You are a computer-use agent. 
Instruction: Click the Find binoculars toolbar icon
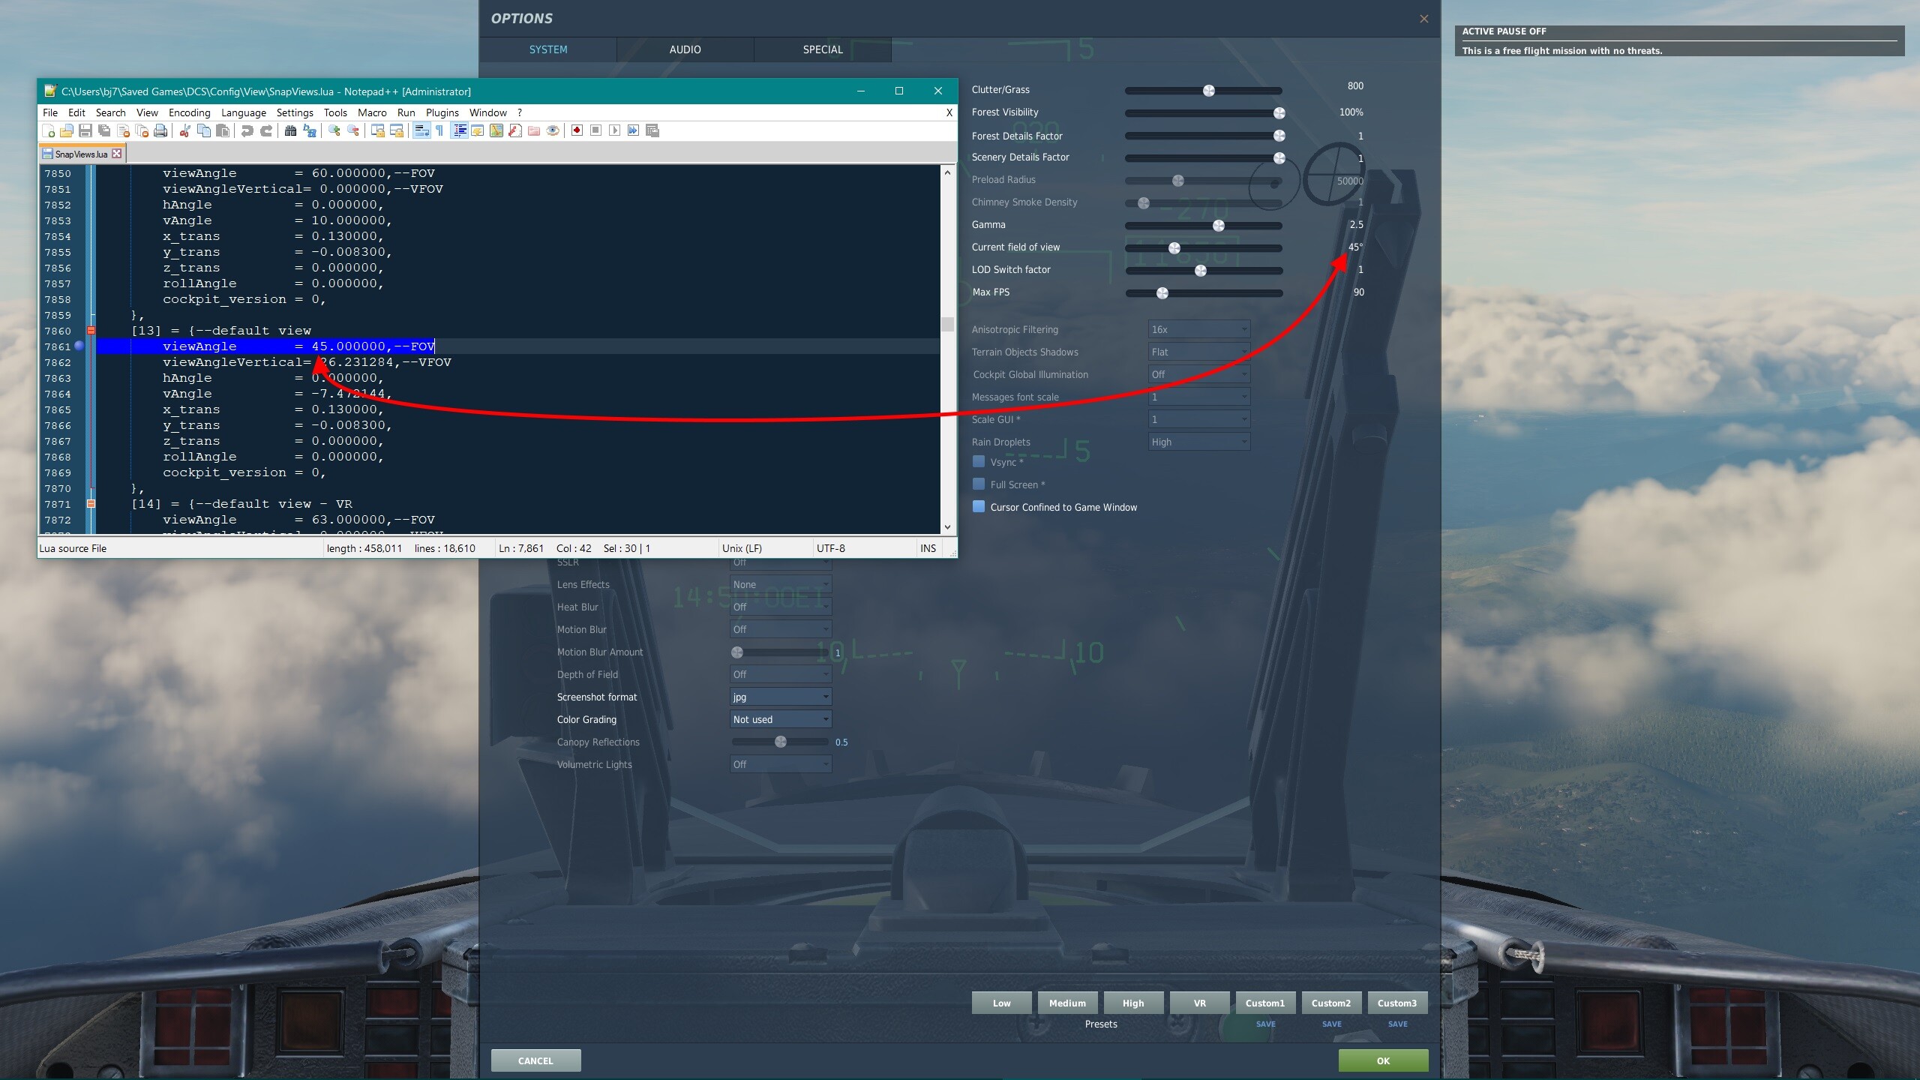[290, 131]
